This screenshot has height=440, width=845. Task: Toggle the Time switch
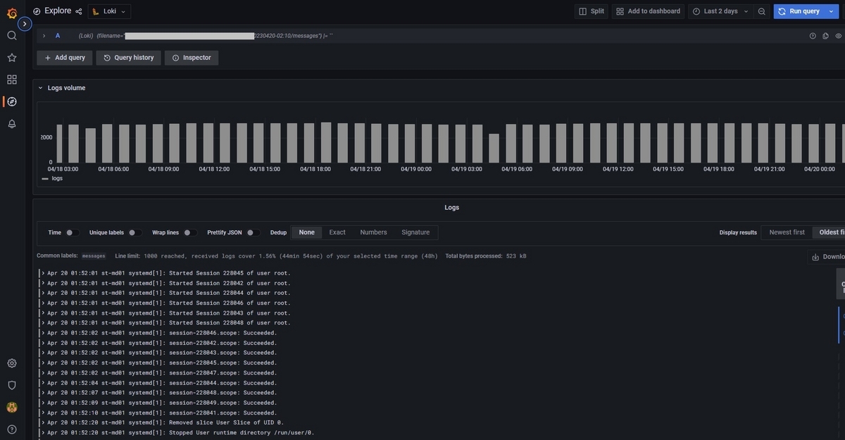coord(72,232)
